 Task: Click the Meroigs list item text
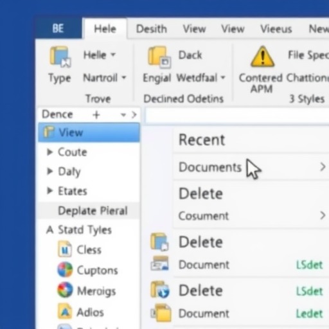click(x=96, y=291)
